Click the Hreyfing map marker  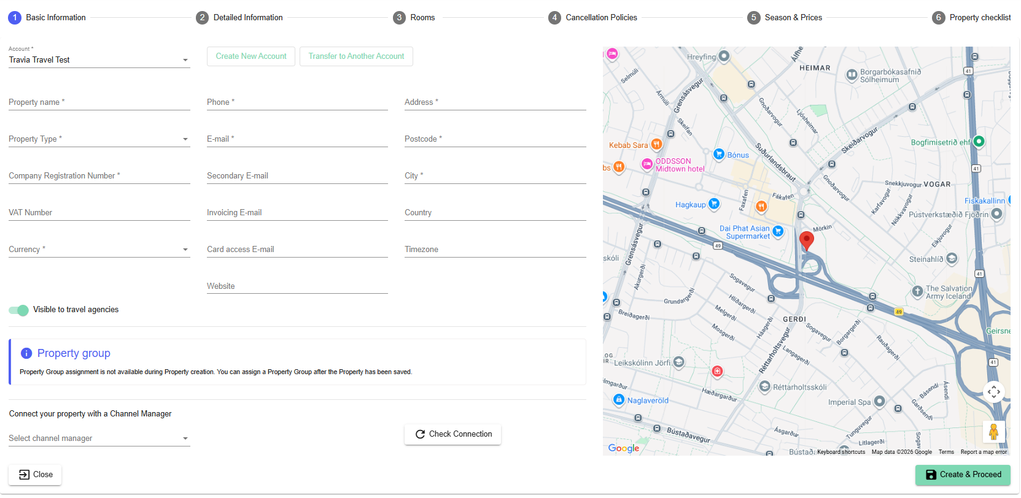pos(724,56)
